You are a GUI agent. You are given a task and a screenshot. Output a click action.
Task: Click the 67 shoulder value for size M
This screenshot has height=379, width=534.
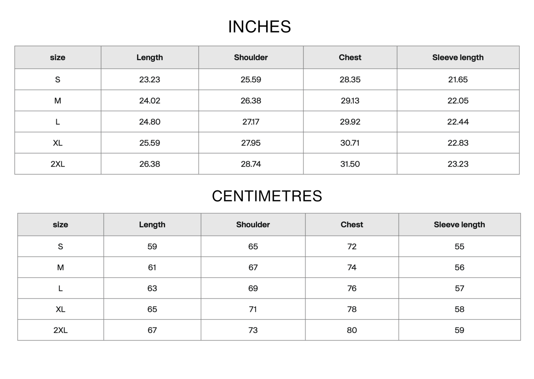point(253,267)
